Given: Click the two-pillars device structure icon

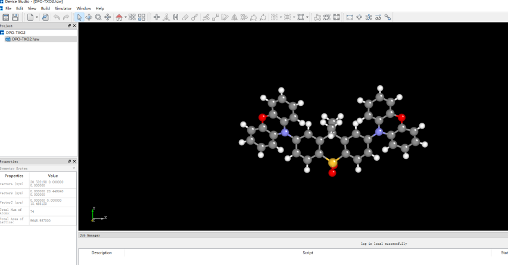Looking at the screenshot, I should click(x=336, y=17).
